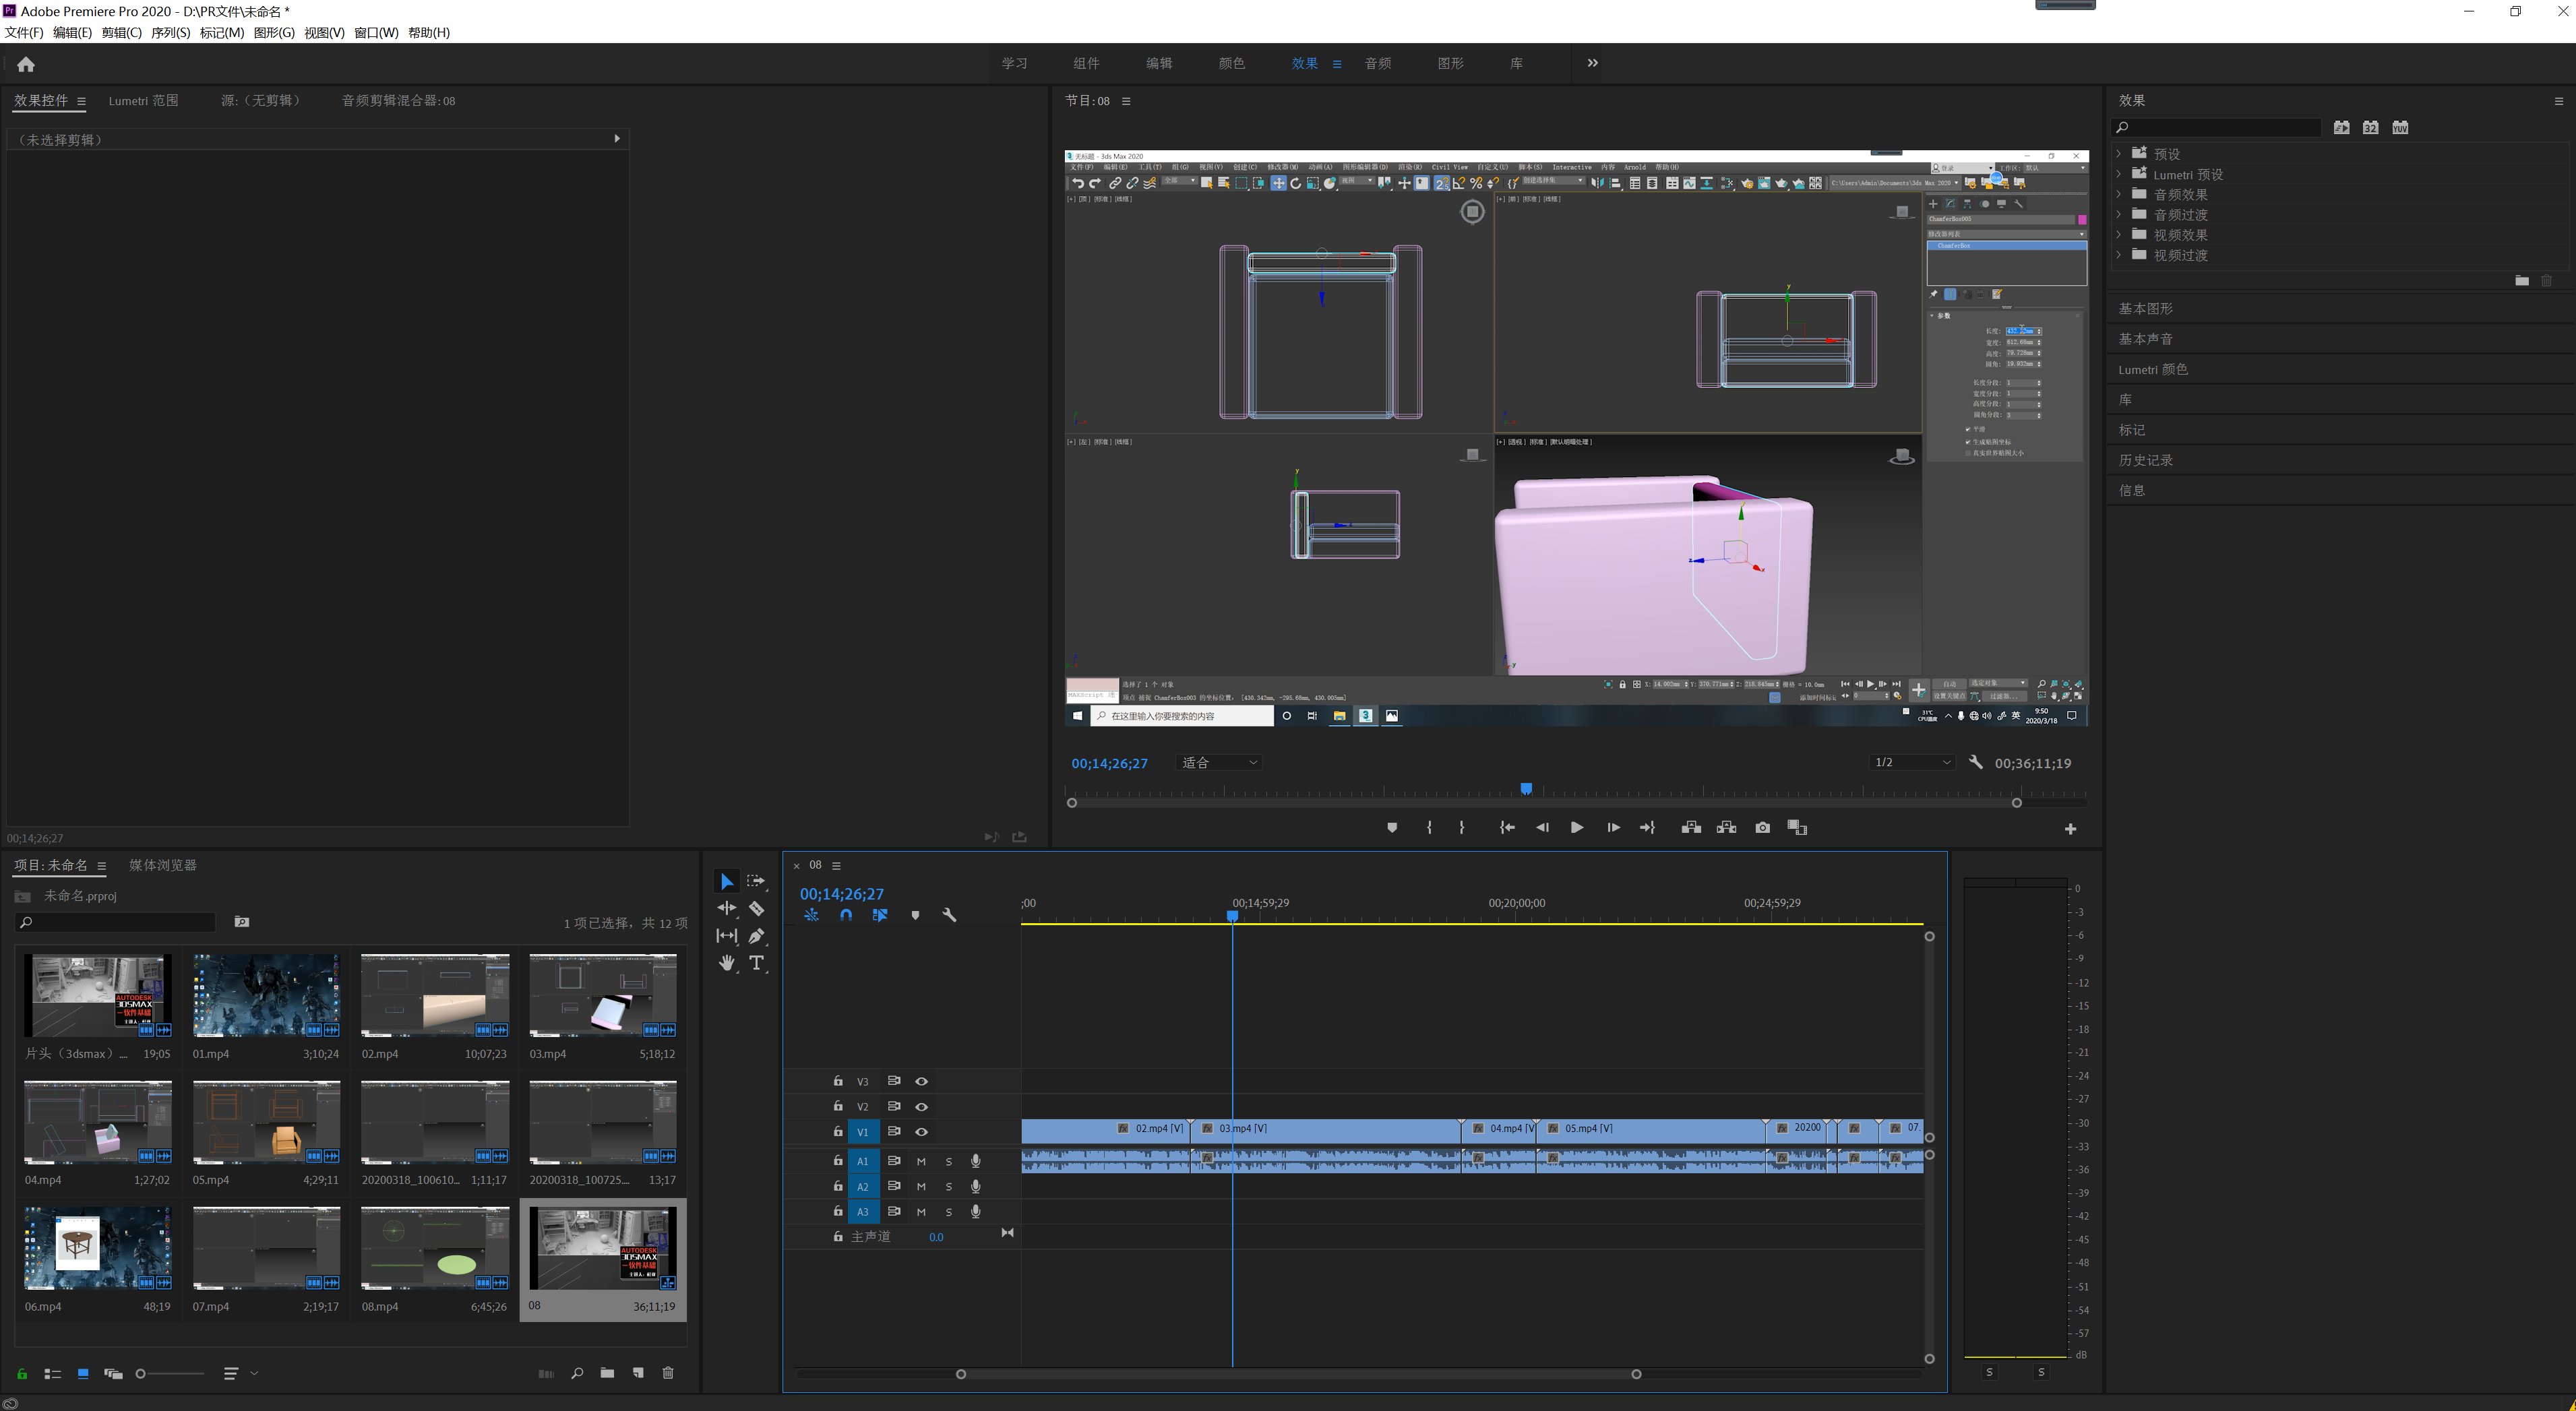The width and height of the screenshot is (2576, 1411).
Task: Click the Add Marker icon in program monitor
Action: (1392, 827)
